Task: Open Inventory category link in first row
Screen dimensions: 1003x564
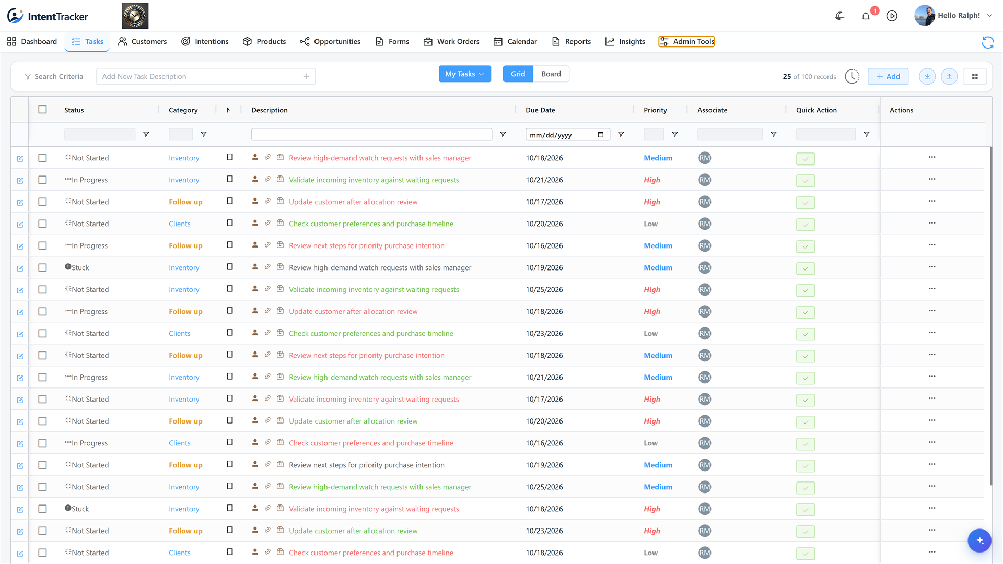Action: click(x=184, y=158)
